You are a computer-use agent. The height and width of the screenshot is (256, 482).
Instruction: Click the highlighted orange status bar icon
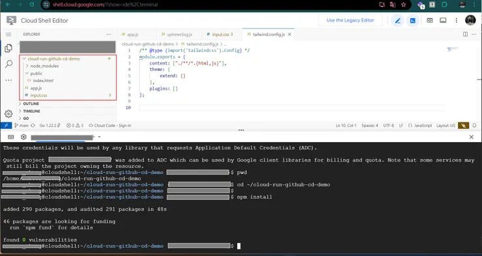coord(464,126)
